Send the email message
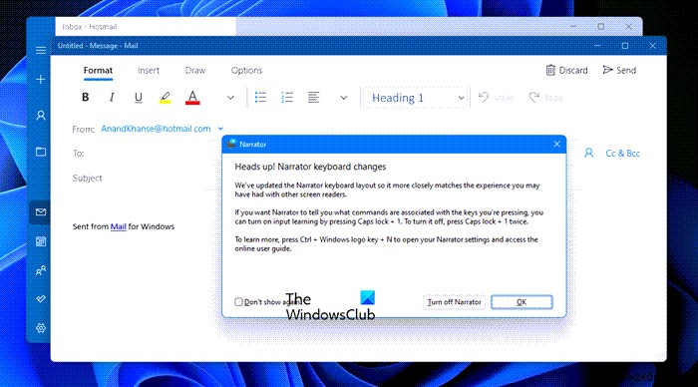 click(x=619, y=70)
